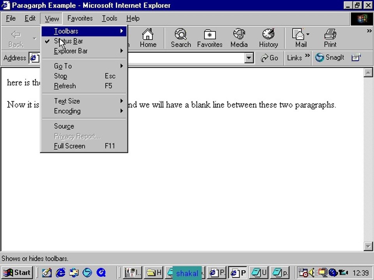Open the Favorites menu
This screenshot has width=374, height=280.
coord(80,18)
